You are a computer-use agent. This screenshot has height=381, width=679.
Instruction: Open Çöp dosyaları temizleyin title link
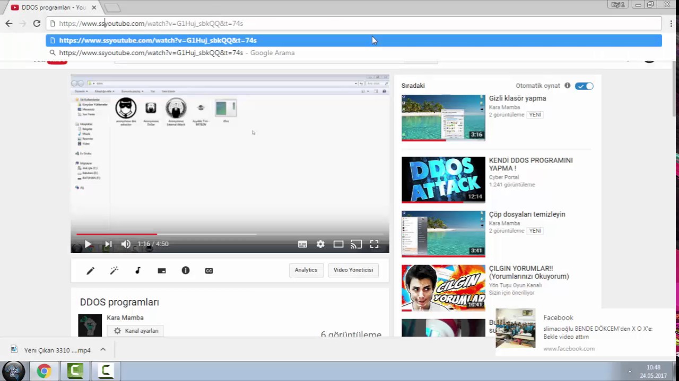point(527,214)
